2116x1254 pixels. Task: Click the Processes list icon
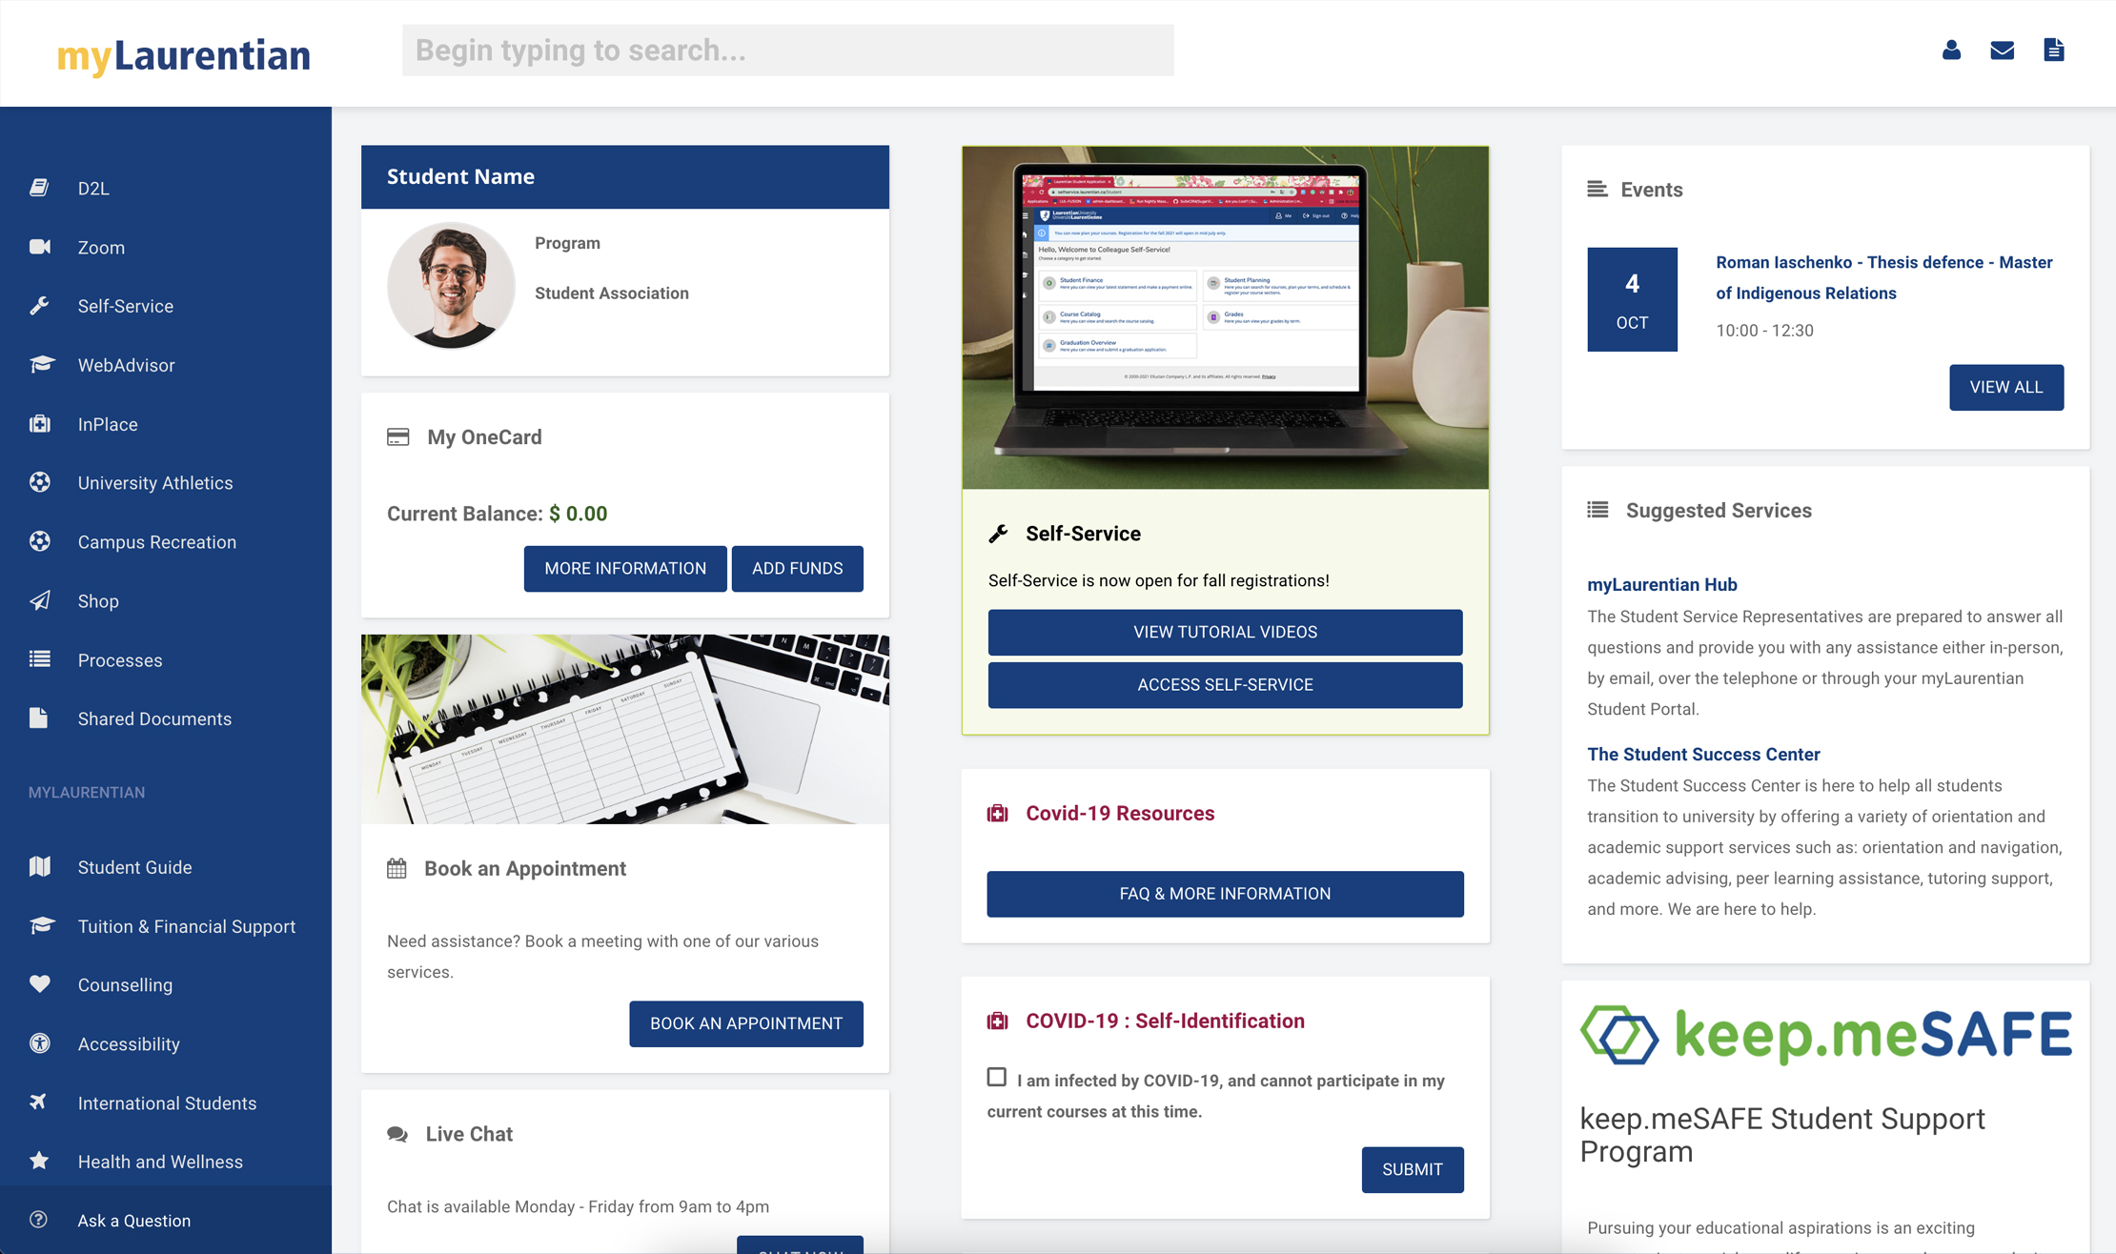(39, 659)
